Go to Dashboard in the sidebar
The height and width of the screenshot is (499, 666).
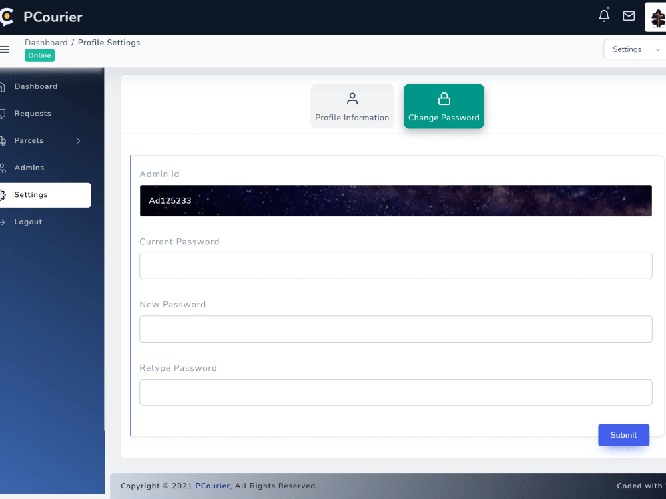pos(36,86)
